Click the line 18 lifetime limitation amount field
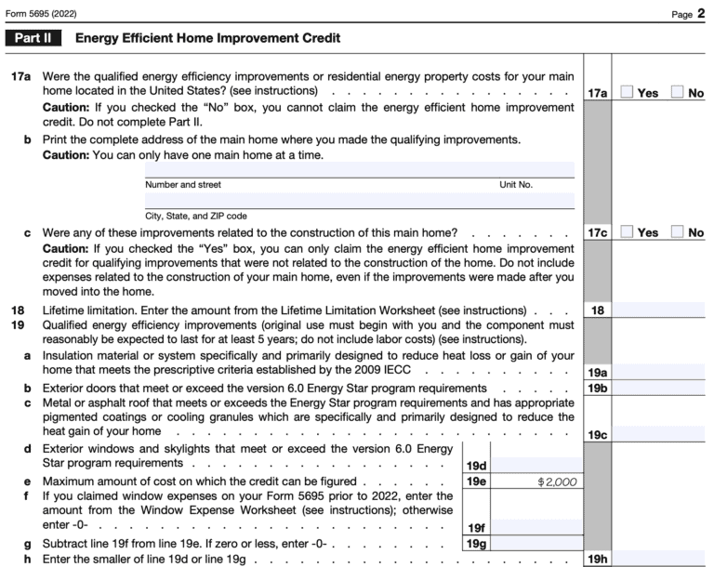 tap(659, 310)
